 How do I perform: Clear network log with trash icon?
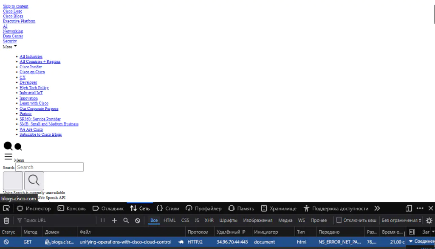click(x=6, y=221)
